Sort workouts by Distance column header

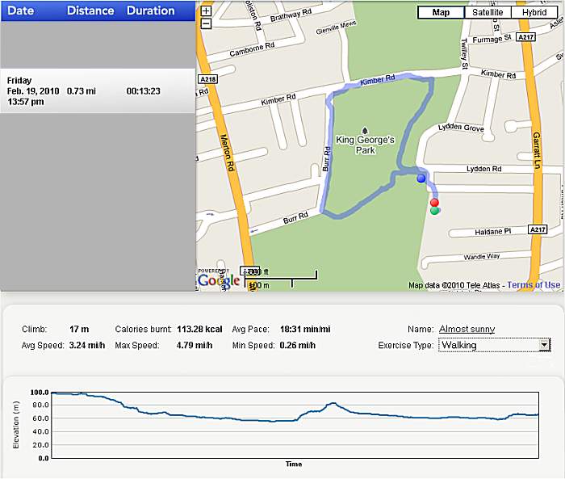[90, 11]
